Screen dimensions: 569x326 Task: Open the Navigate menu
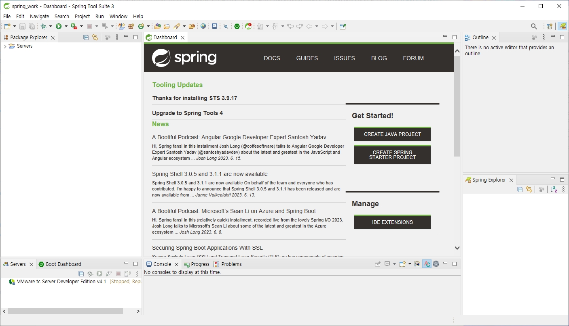[x=39, y=17]
